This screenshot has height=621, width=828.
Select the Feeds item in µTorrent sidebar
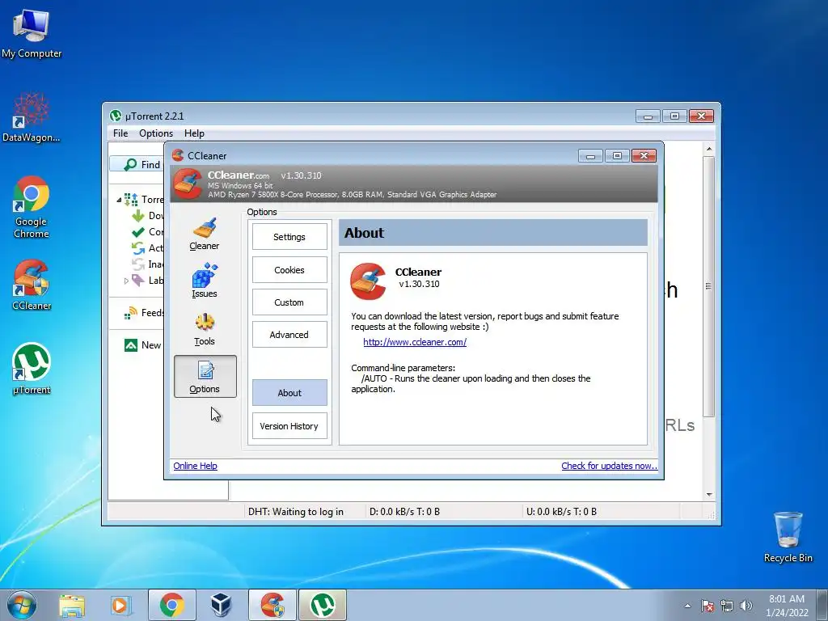(144, 313)
